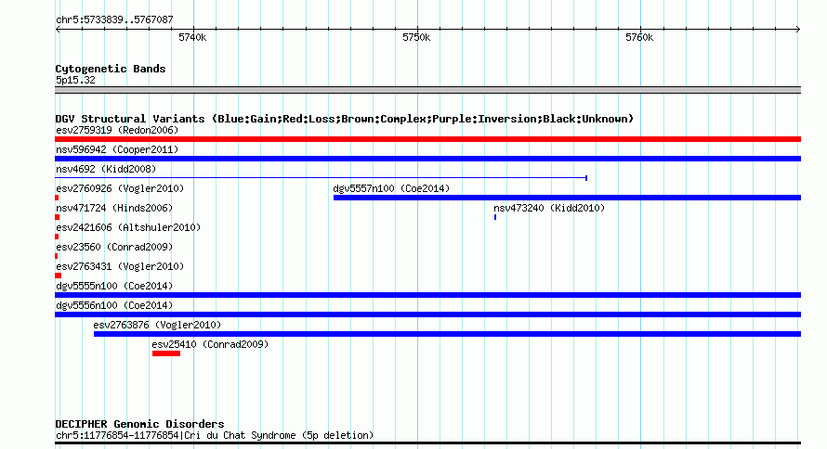
Task: Click the 5p15.32 band label
Action: click(x=75, y=80)
